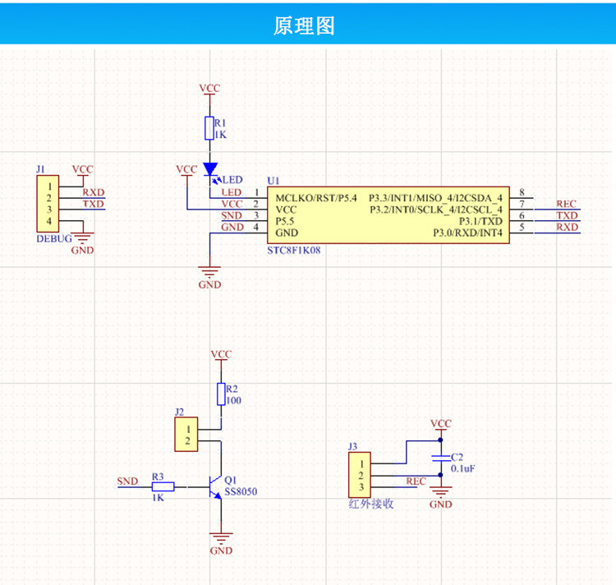Click the P3.1/TXD pin name

click(x=480, y=221)
